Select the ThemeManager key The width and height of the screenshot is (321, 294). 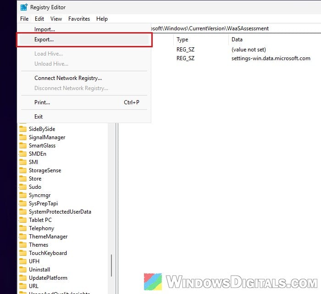48,237
